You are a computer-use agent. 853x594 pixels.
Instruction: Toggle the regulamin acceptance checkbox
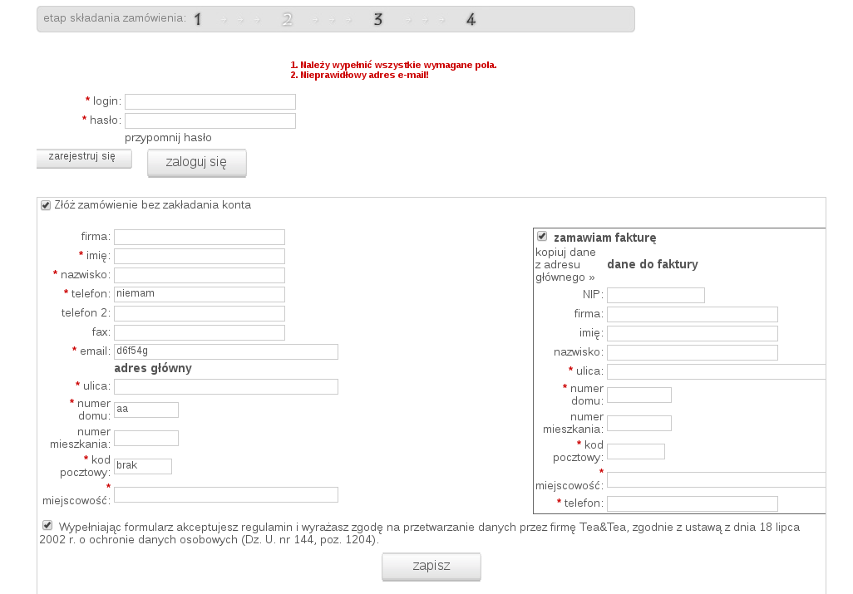[47, 526]
